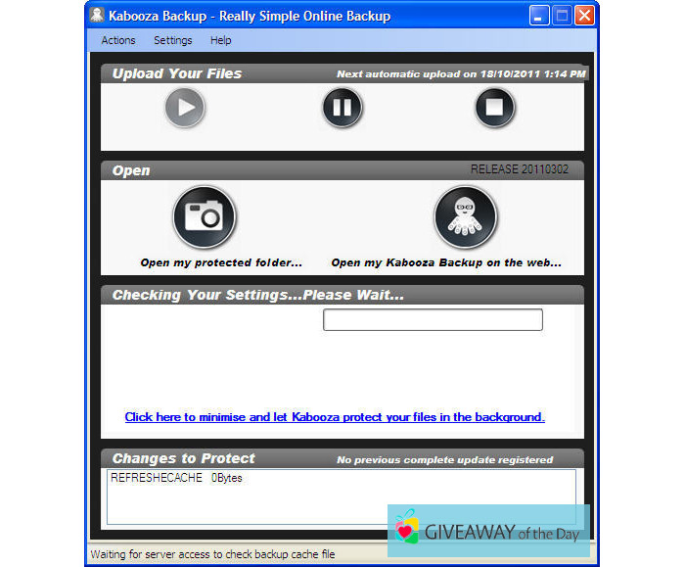685x567 pixels.
Task: Close the Kabooza Backup window
Action: 584,16
